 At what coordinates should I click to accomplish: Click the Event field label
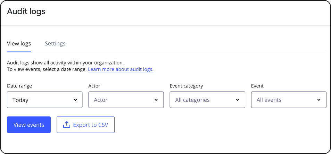pos(257,86)
